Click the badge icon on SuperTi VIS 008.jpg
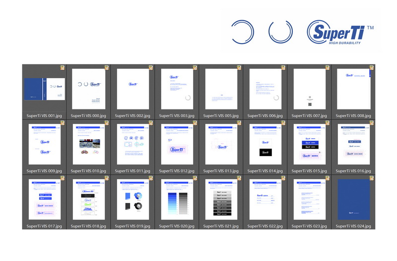Image resolution: width=397 pixels, height=261 pixels. [371, 67]
